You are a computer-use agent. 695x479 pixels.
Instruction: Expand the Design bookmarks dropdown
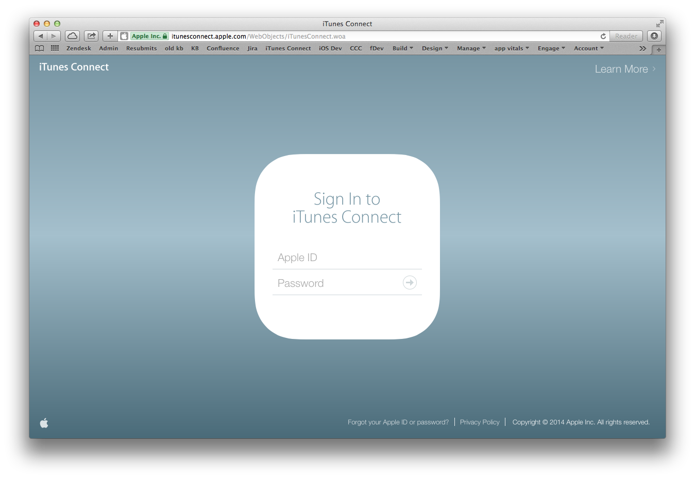click(434, 48)
